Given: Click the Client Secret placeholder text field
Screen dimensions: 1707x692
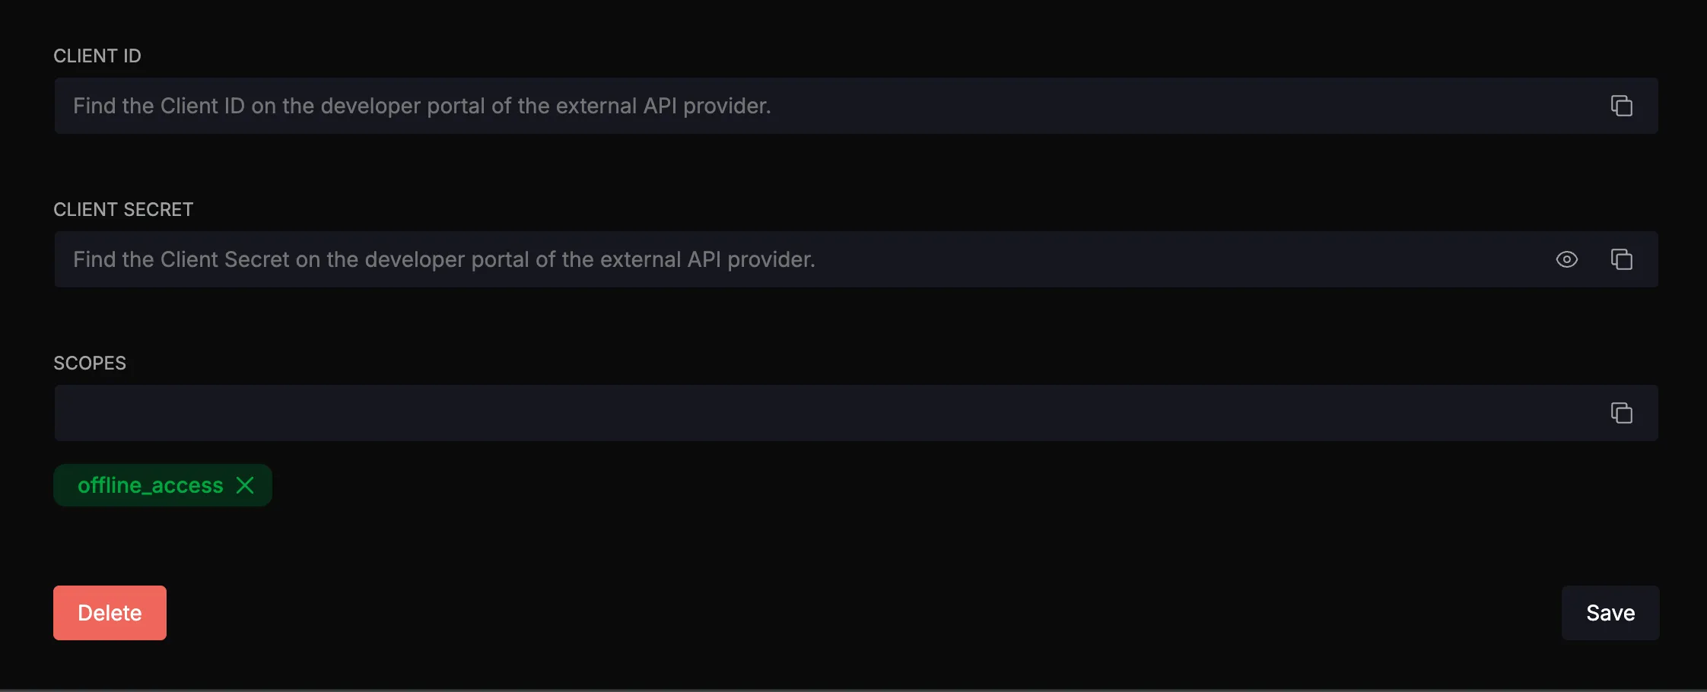Looking at the screenshot, I should point(532,259).
